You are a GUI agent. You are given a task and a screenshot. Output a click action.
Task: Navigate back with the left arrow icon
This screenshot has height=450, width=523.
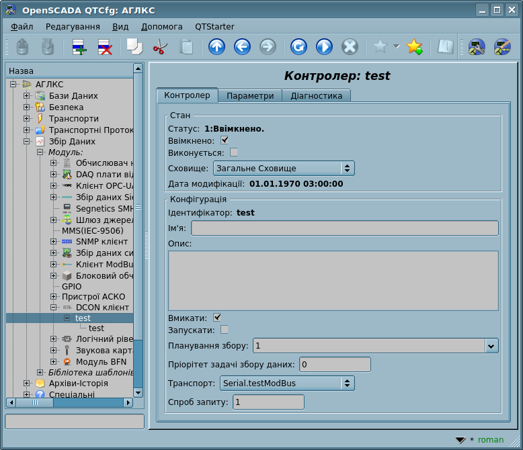[242, 47]
